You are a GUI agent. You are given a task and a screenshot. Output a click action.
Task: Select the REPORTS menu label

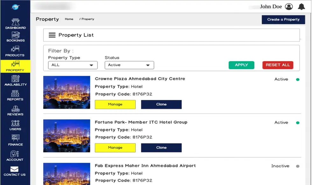(15, 99)
